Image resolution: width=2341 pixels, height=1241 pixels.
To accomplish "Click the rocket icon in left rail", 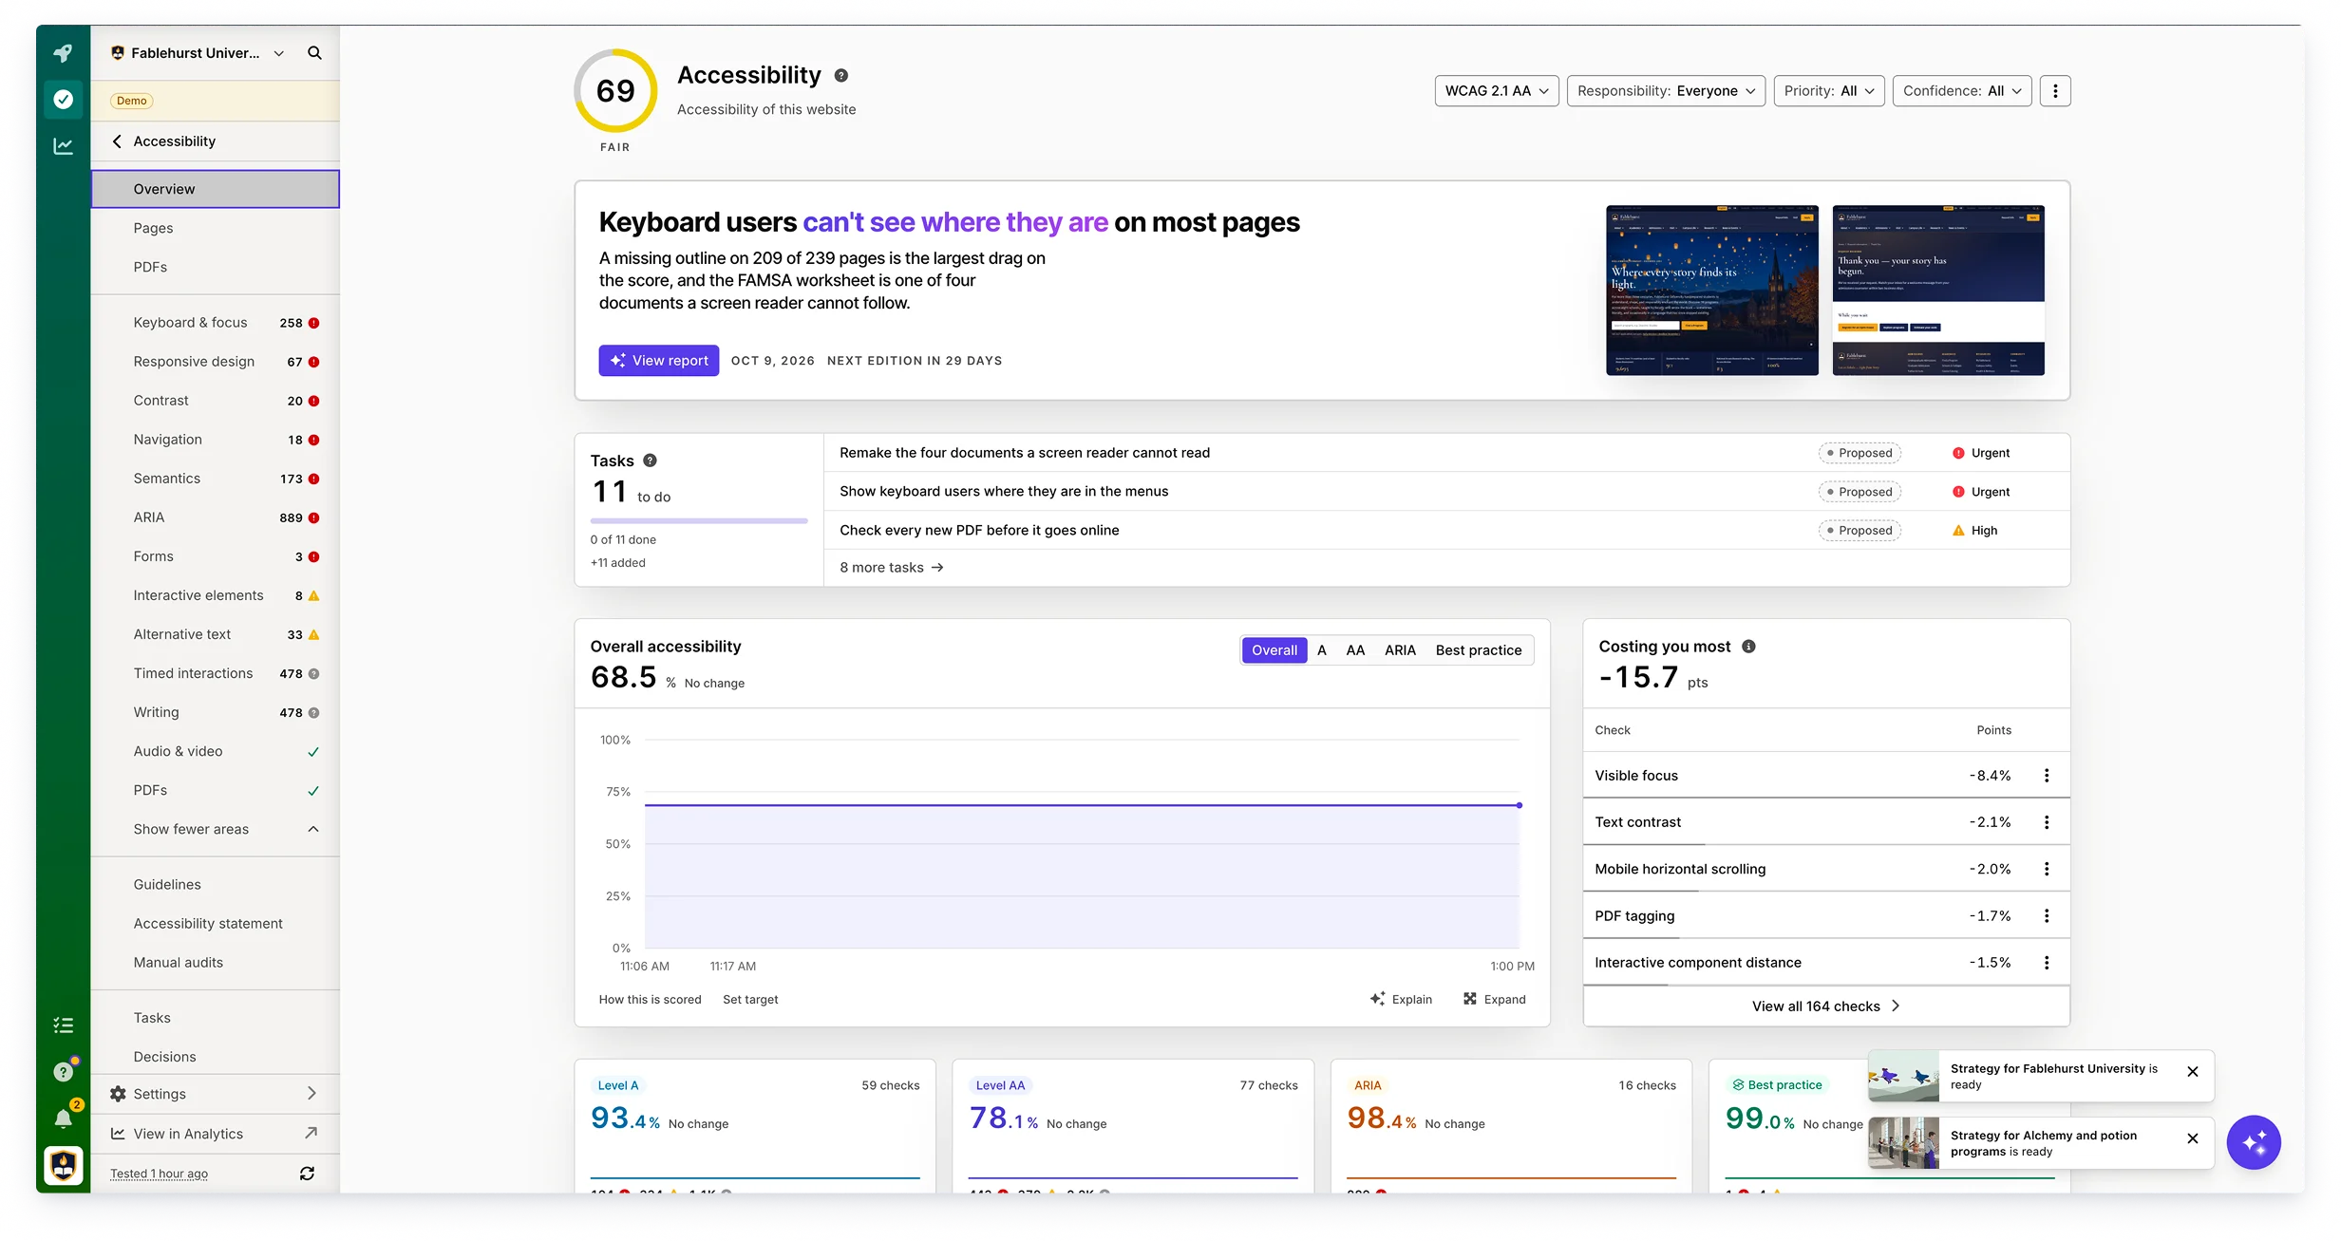I will [63, 53].
